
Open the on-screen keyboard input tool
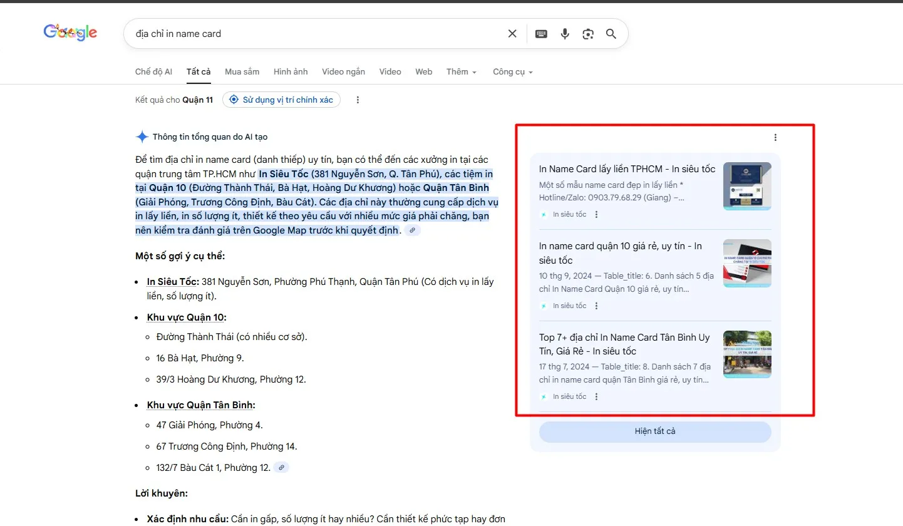(541, 34)
